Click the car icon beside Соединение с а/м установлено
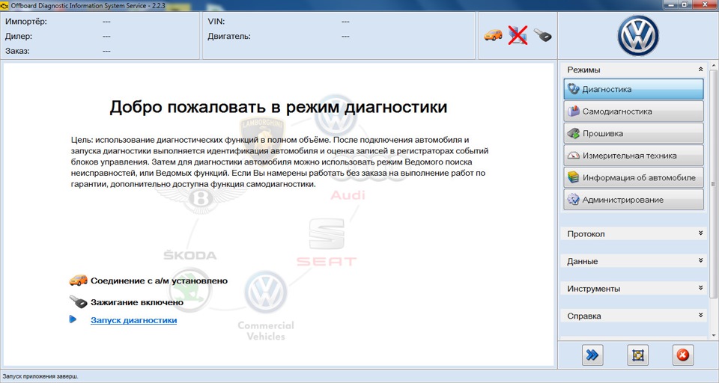The width and height of the screenshot is (719, 383). pos(79,281)
